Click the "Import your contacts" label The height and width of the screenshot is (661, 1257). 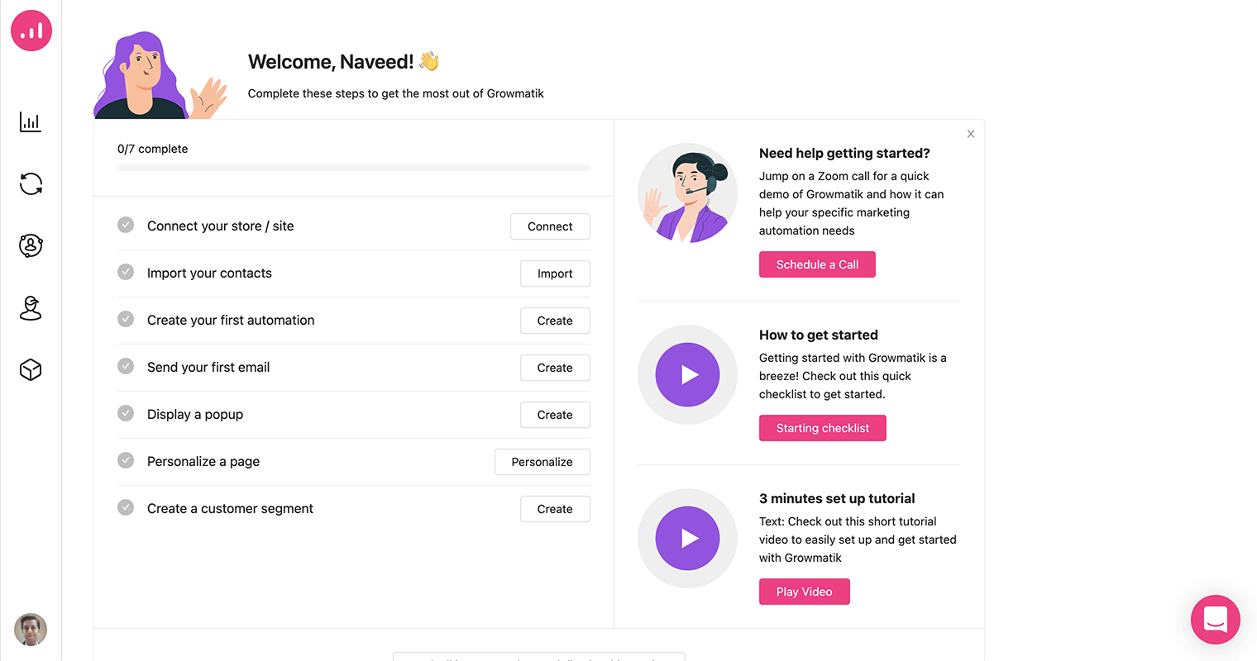coord(209,273)
